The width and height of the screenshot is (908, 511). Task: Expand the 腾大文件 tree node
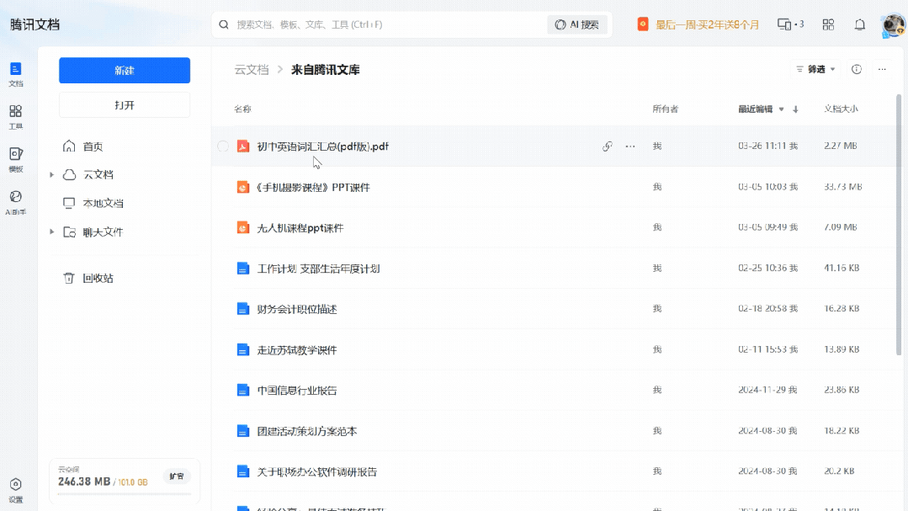[x=51, y=232]
